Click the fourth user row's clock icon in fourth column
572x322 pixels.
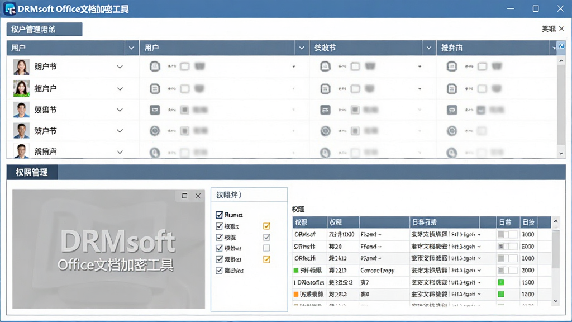[x=451, y=131]
